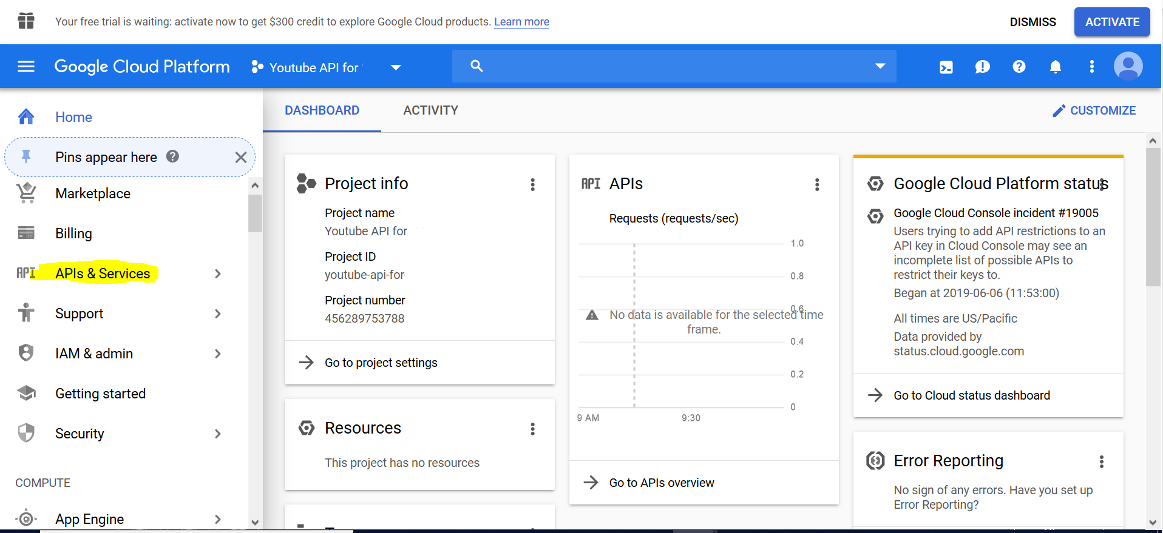
Task: Expand the search bar dropdown arrow
Action: pyautogui.click(x=880, y=66)
